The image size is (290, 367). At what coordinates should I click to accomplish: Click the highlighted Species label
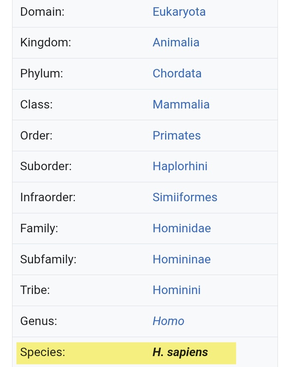[x=43, y=352]
